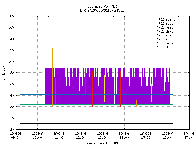Click the NPD1 start legend label
The image size is (195, 146).
click(x=166, y=35)
